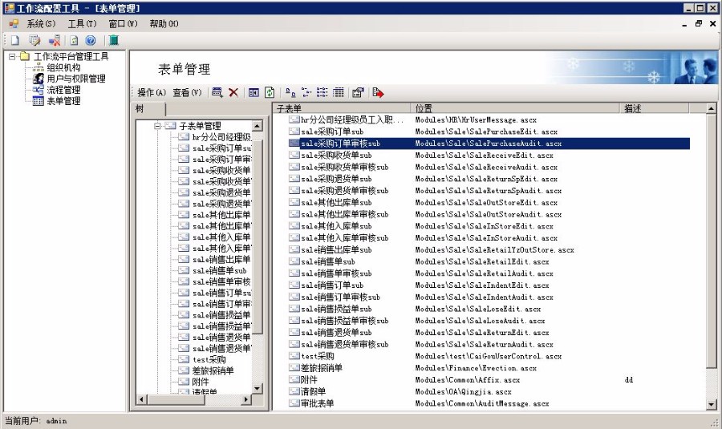Open properties icon in form toolbar
Viewport: 722px width, 429px height.
pos(358,92)
